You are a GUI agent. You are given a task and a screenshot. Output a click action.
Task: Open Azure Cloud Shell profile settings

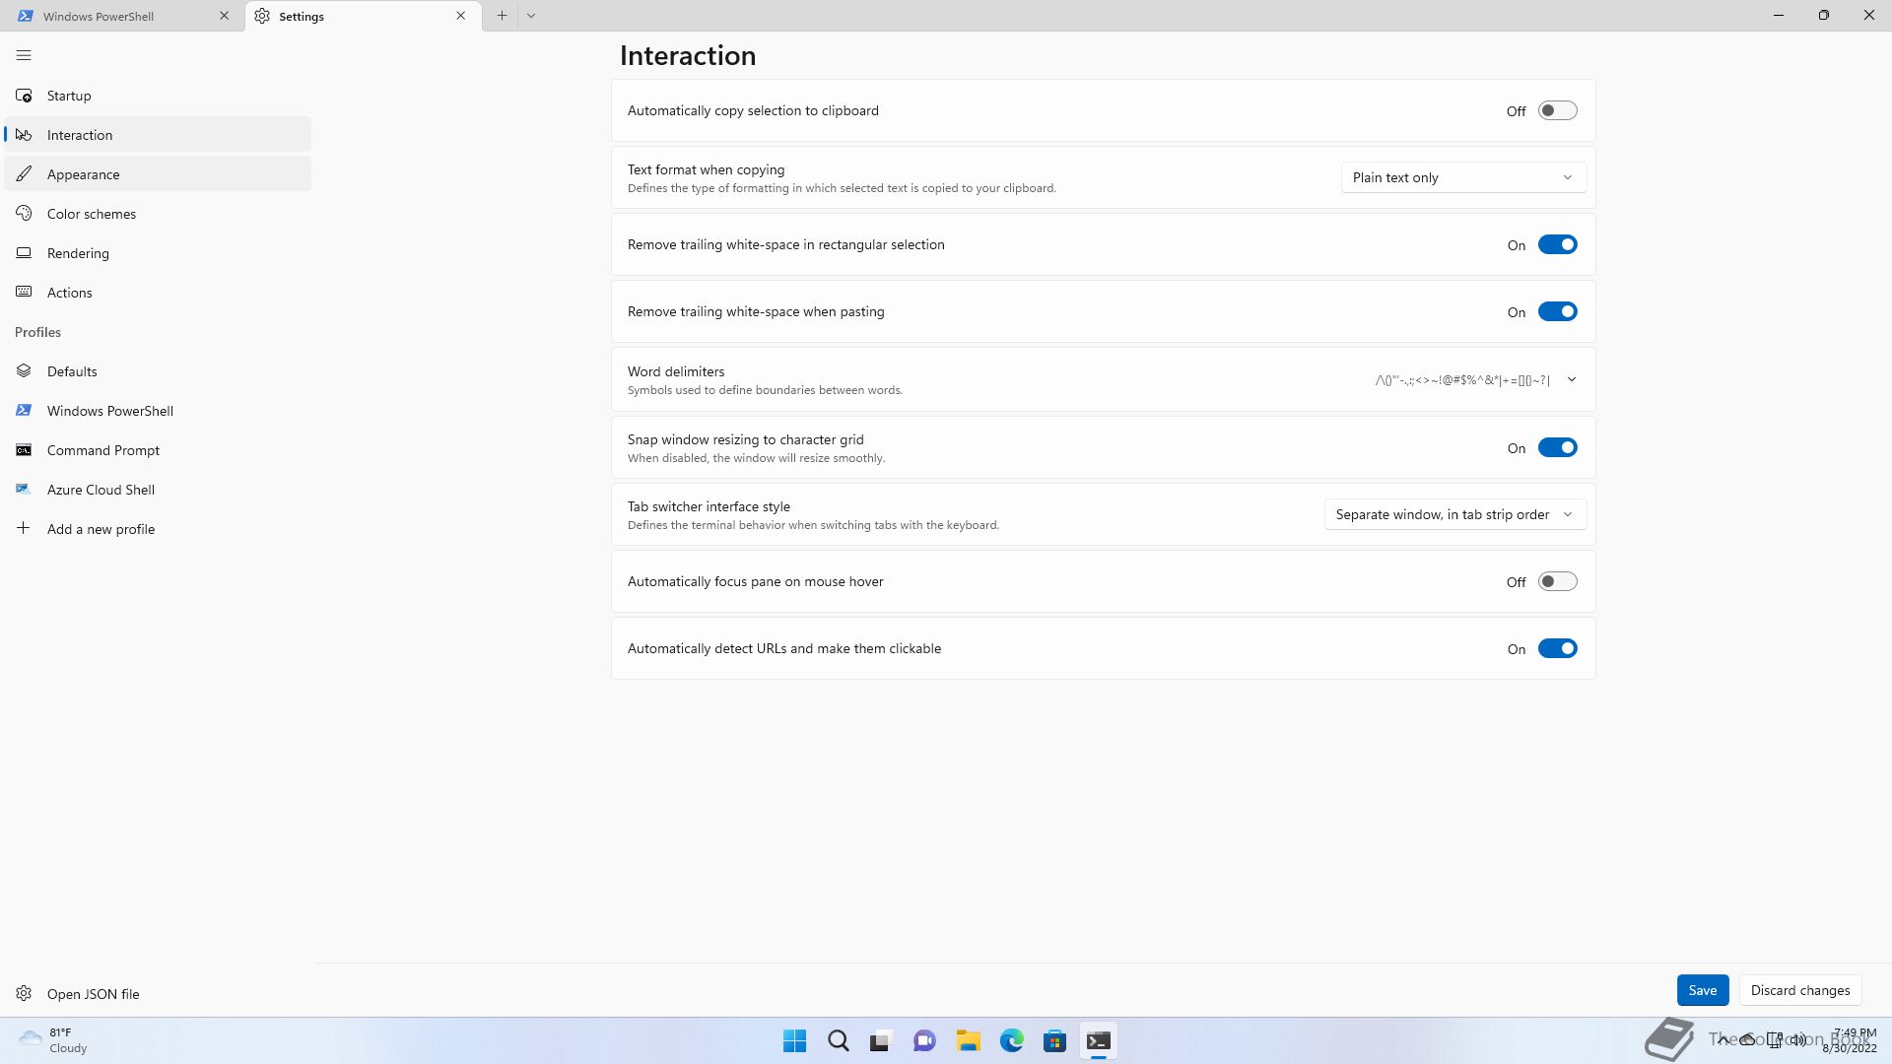pos(158,490)
